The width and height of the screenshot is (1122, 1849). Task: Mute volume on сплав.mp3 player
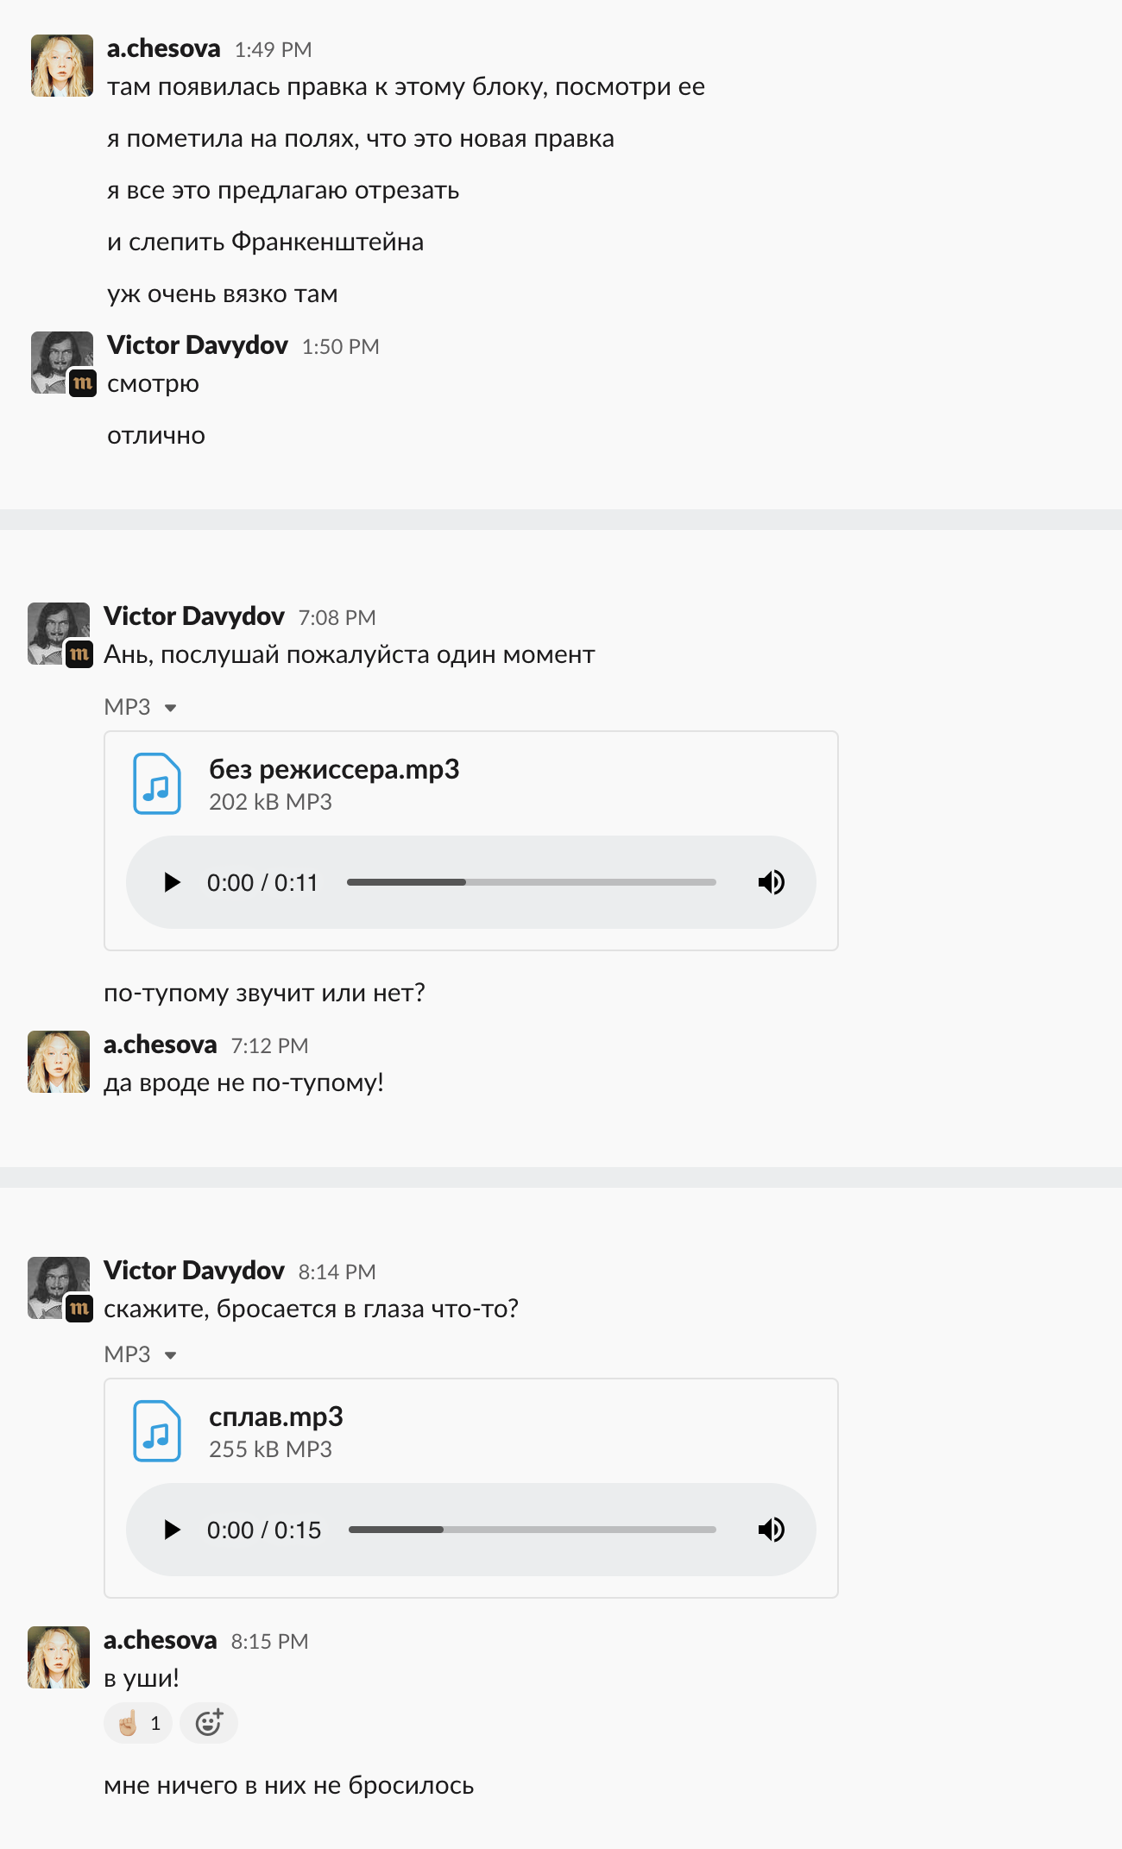(771, 1530)
